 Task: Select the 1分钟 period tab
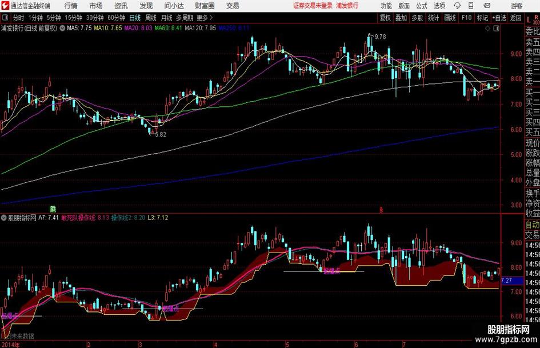(35, 18)
